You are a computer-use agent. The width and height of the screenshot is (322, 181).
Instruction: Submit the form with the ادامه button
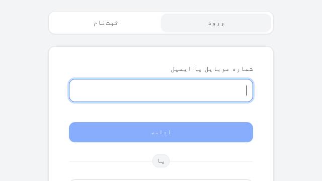[161, 132]
